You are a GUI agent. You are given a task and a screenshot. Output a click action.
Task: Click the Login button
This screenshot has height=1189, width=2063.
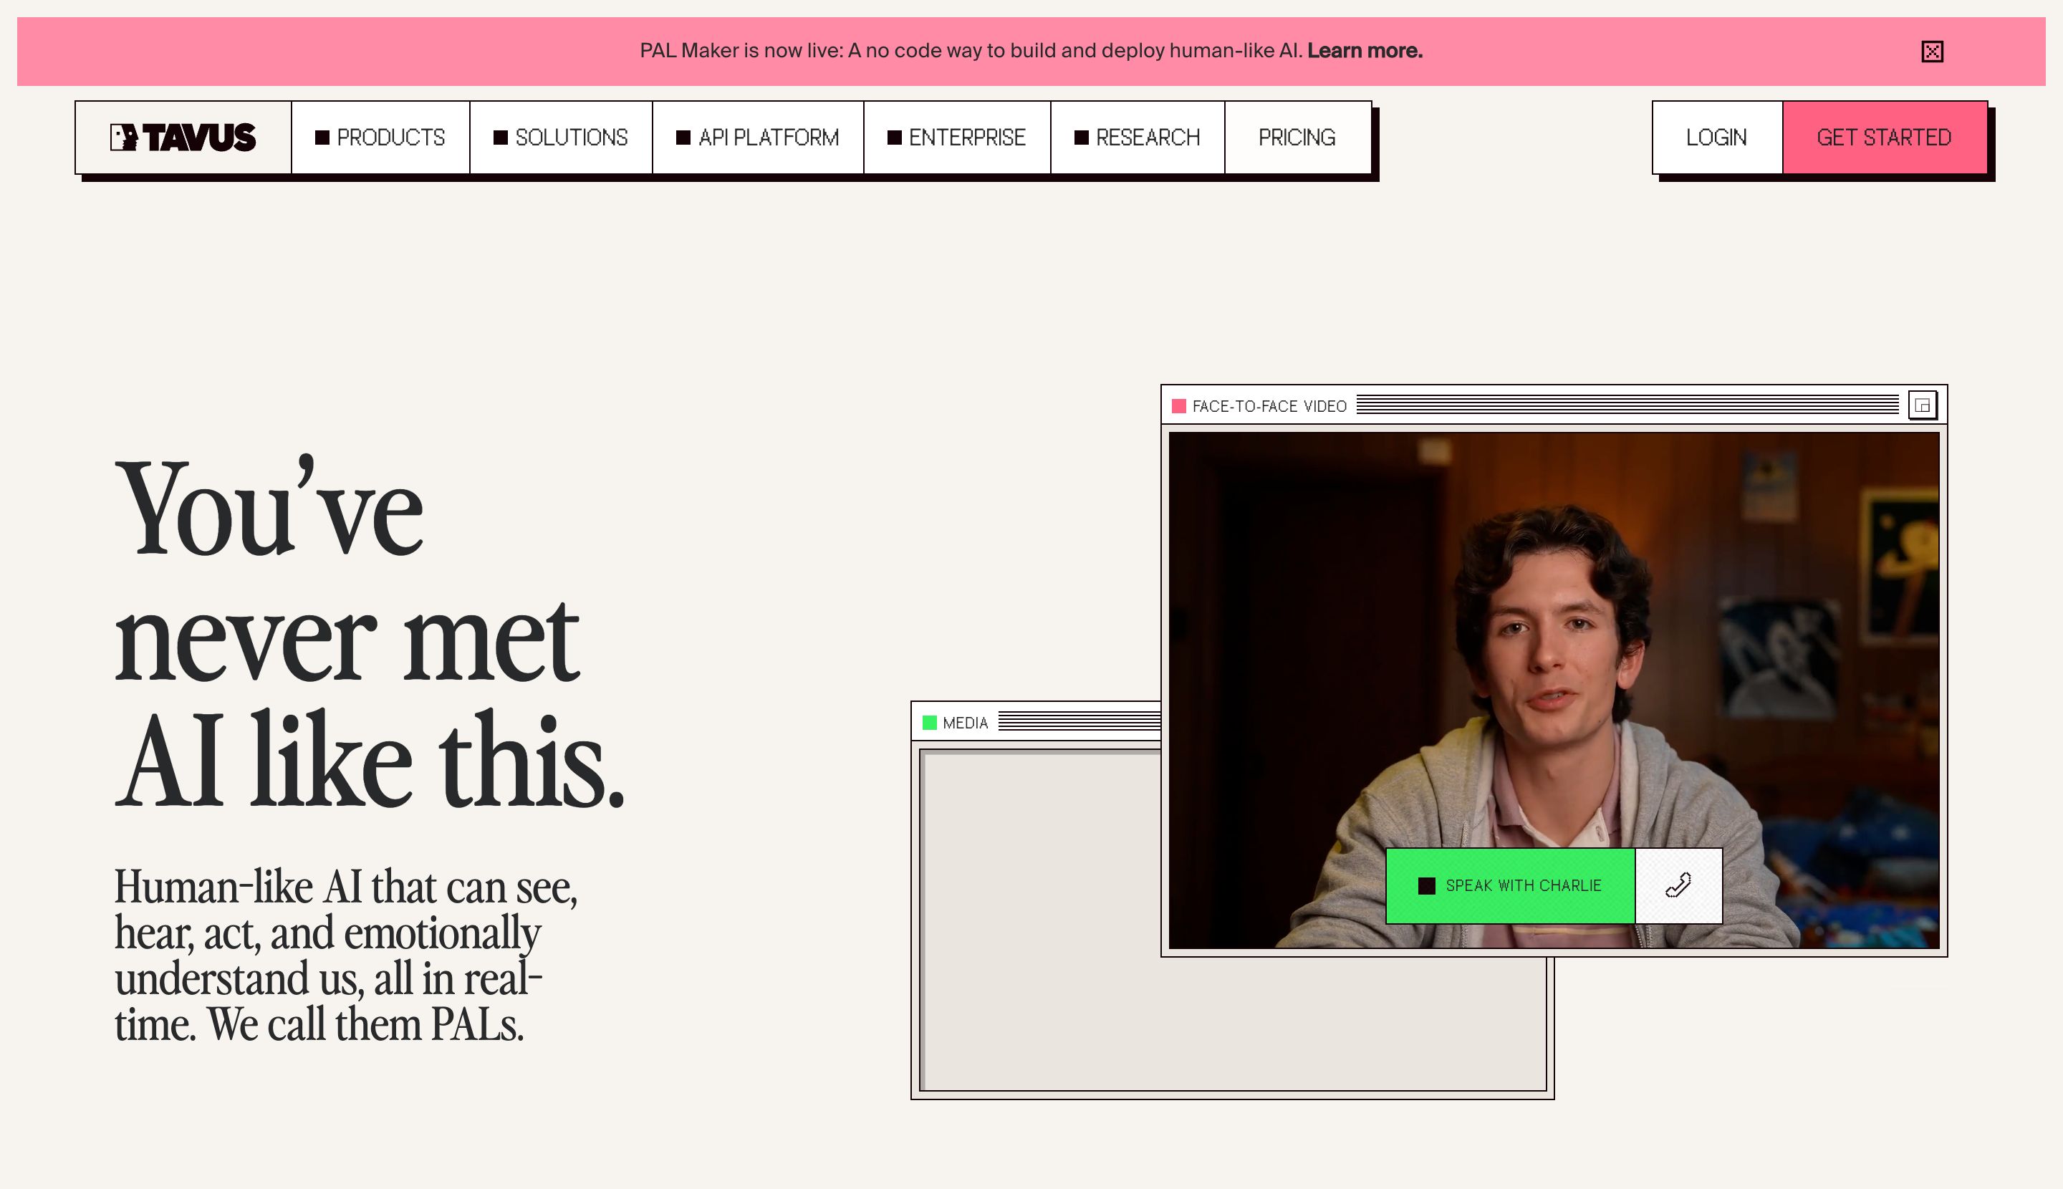point(1717,138)
